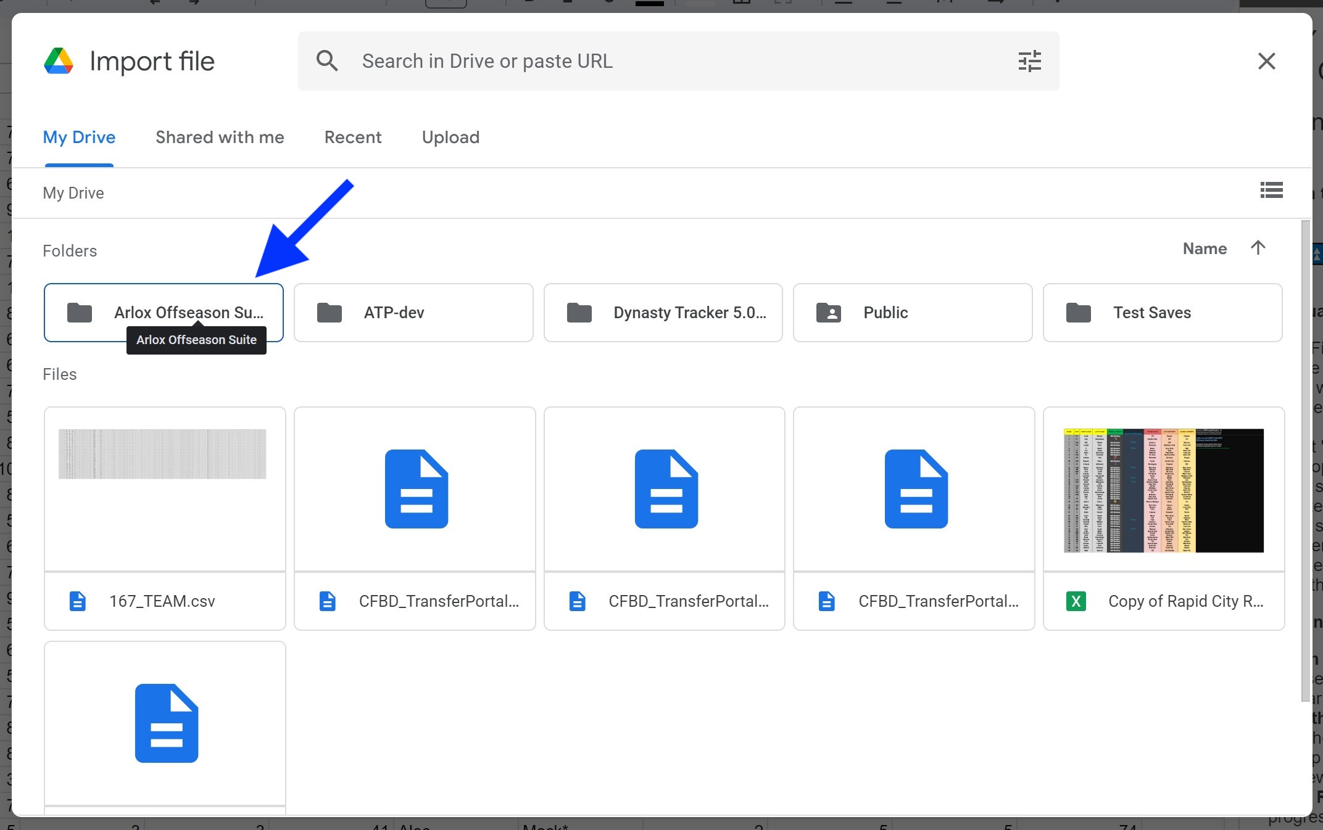The width and height of the screenshot is (1323, 830).
Task: Click the Google Drive logo
Action: (x=59, y=61)
